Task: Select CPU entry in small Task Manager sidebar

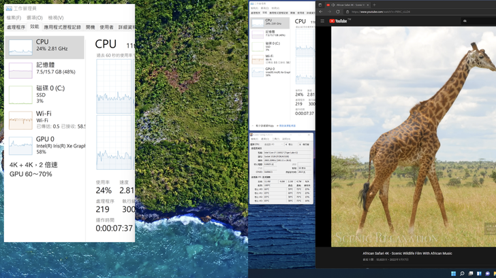Action: point(270,22)
